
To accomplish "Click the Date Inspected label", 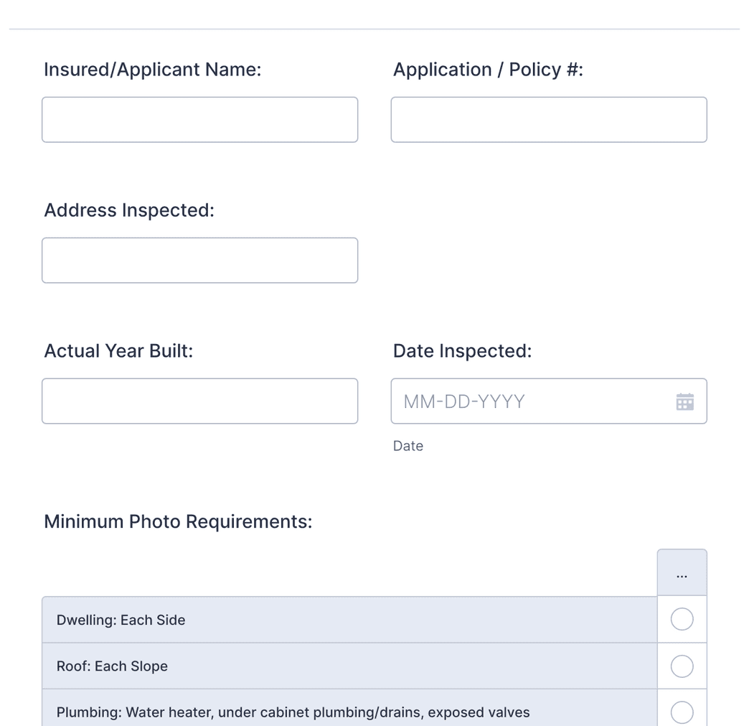I will pyautogui.click(x=462, y=350).
